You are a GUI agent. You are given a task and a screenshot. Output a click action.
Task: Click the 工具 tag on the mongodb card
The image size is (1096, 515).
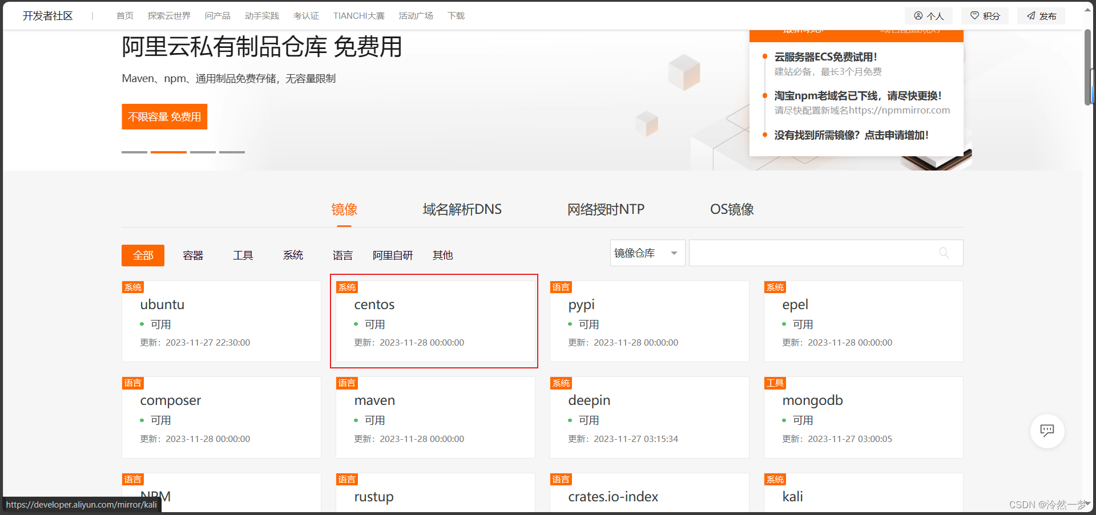pyautogui.click(x=775, y=383)
